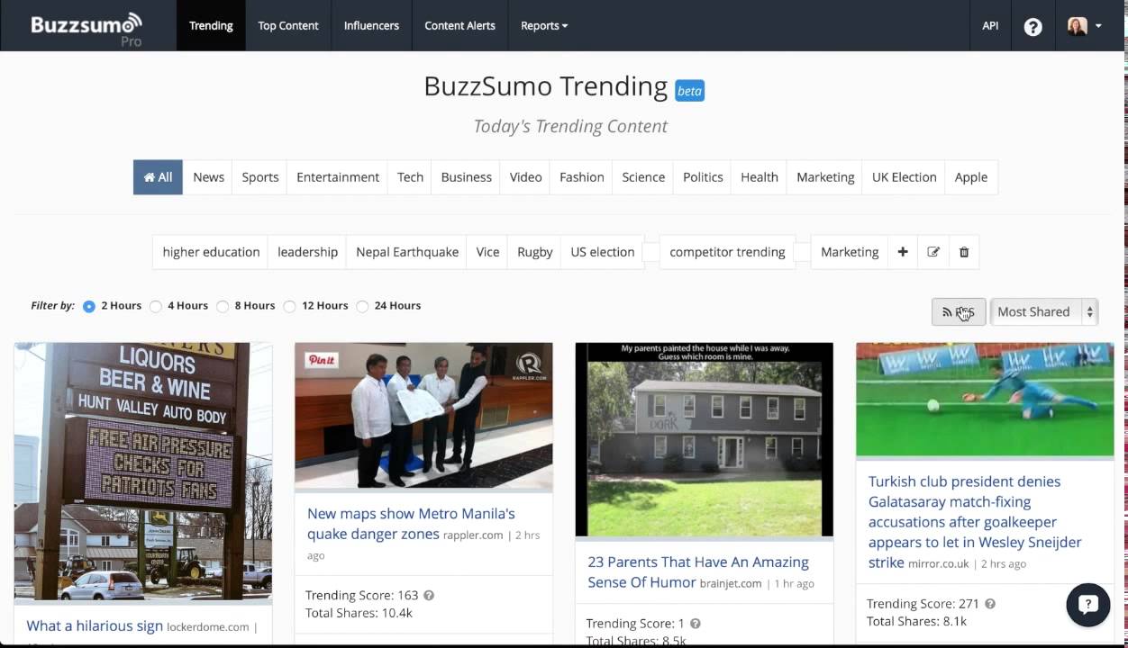Click the liquor store sign thumbnail
Screen dimensions: 1128x648
[x=143, y=472]
